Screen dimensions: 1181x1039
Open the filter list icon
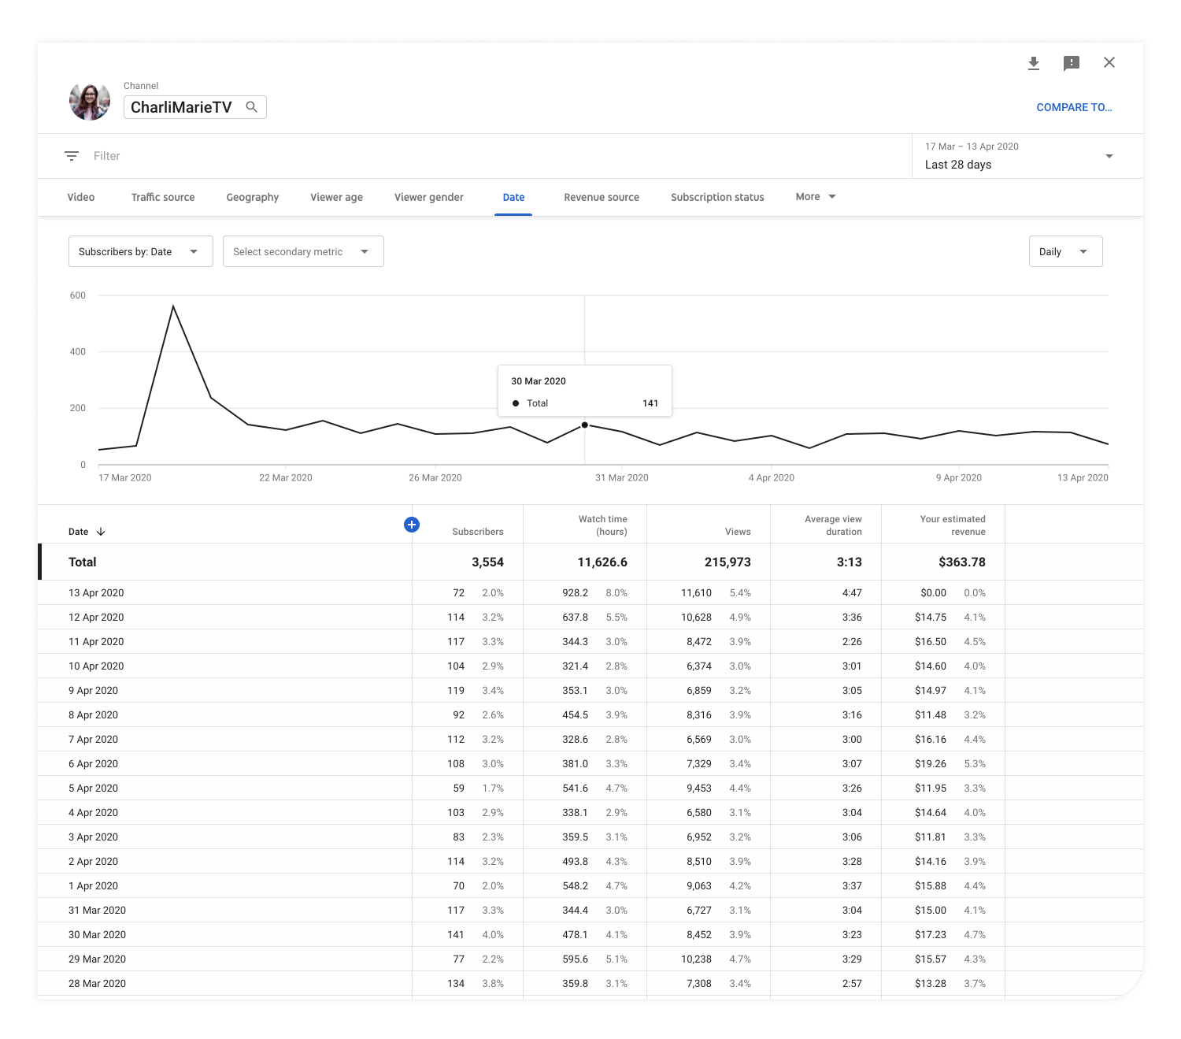coord(72,156)
